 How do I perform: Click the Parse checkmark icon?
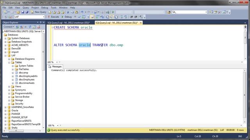[x=79, y=17]
